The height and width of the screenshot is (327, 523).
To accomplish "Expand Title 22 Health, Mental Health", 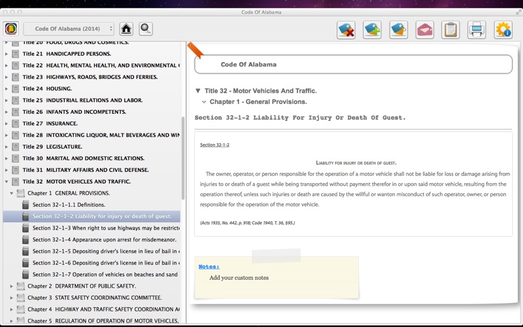I will tap(7, 65).
